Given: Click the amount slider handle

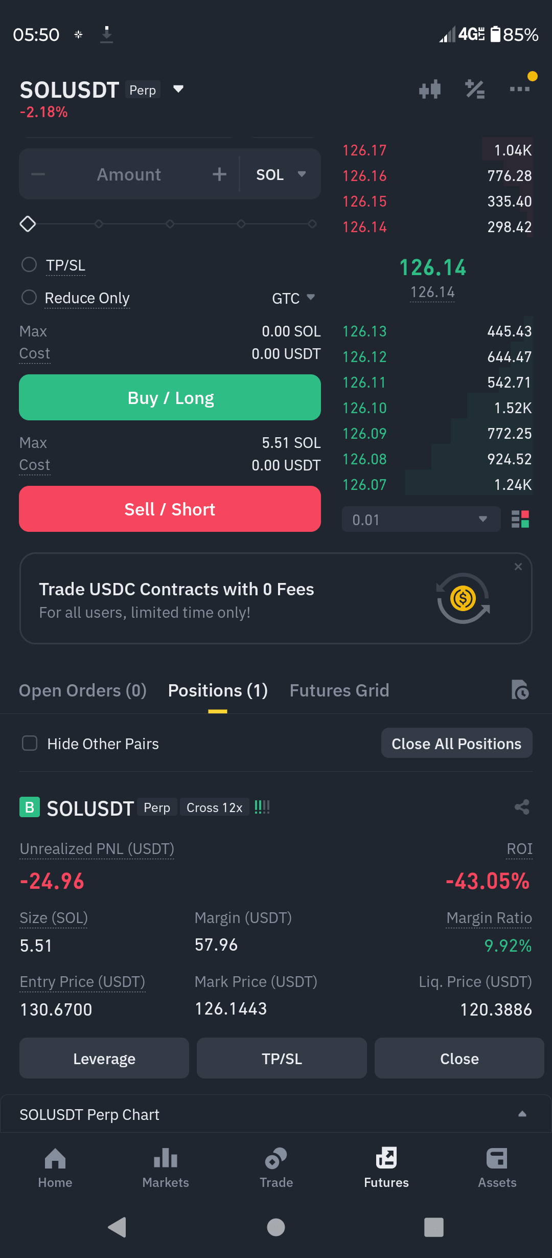Looking at the screenshot, I should pyautogui.click(x=28, y=224).
